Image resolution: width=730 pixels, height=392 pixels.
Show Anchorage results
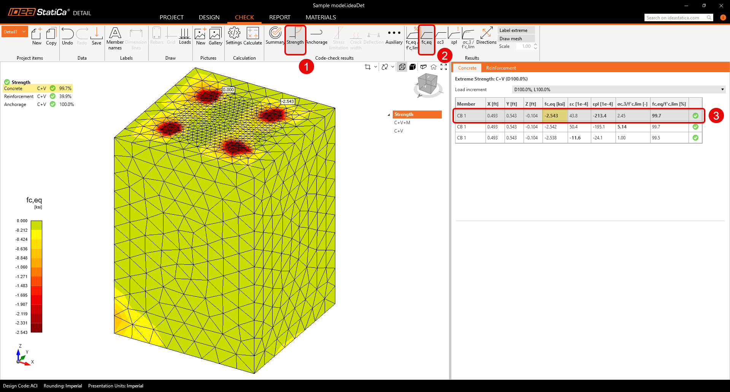pos(316,36)
